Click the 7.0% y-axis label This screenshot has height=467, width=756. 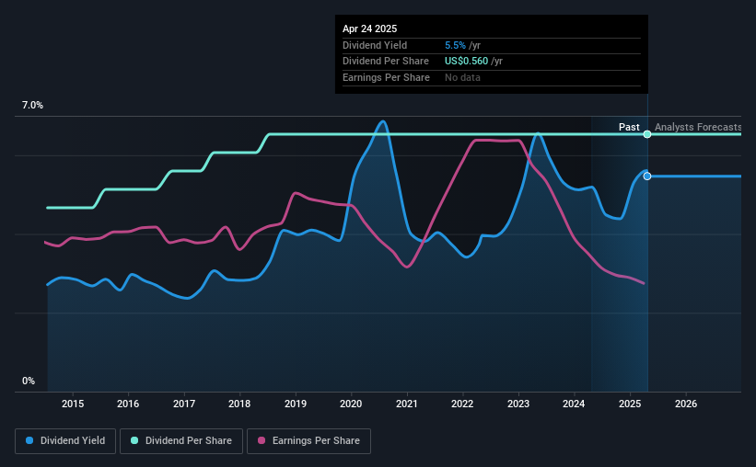[32, 105]
